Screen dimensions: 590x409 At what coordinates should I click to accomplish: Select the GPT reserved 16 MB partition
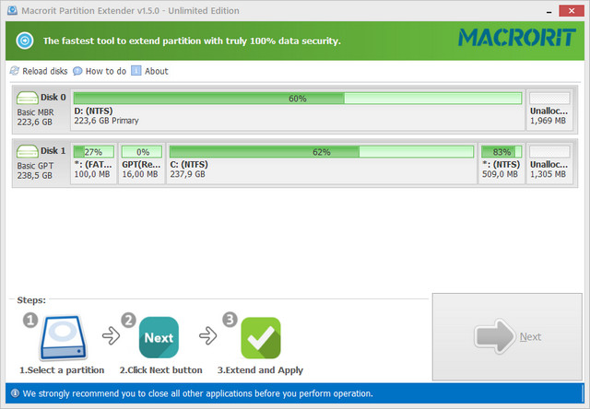coord(141,163)
